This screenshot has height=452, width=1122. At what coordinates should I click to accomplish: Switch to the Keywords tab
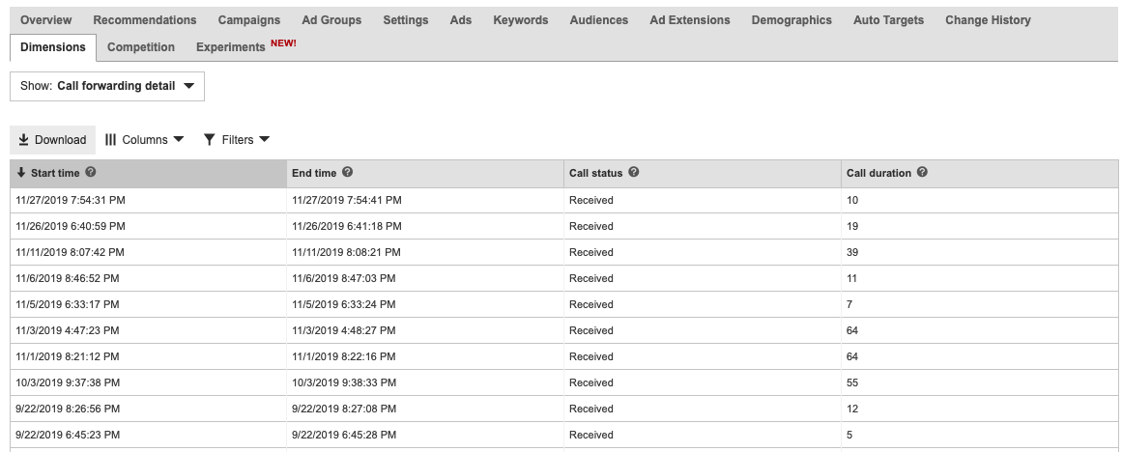coord(520,20)
